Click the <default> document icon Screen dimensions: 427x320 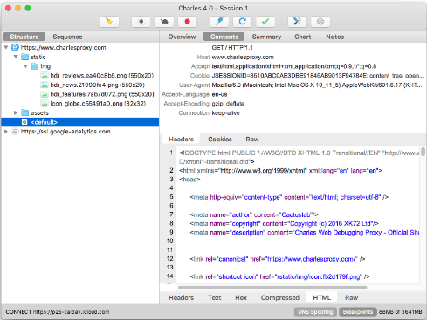pos(24,122)
